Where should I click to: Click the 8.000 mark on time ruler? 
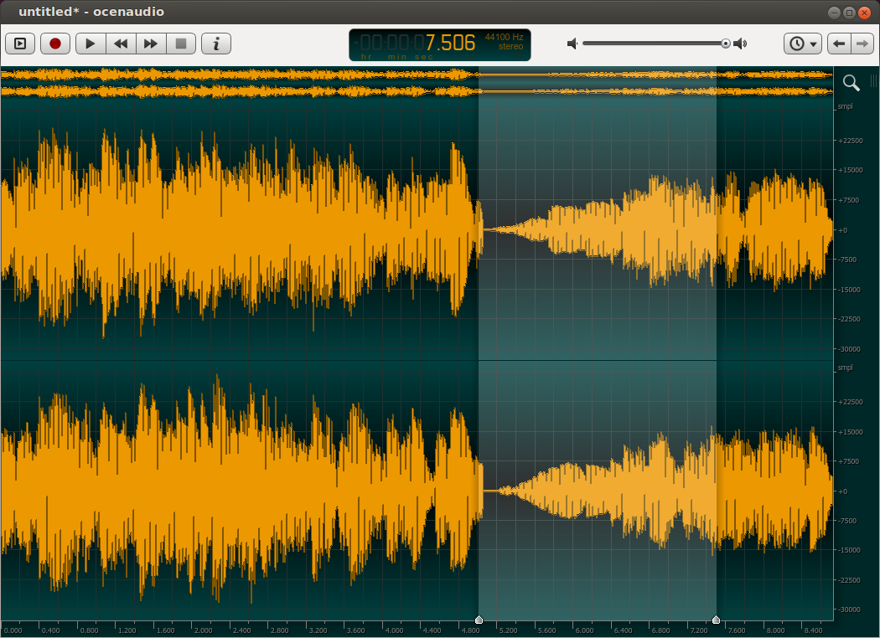pyautogui.click(x=775, y=630)
